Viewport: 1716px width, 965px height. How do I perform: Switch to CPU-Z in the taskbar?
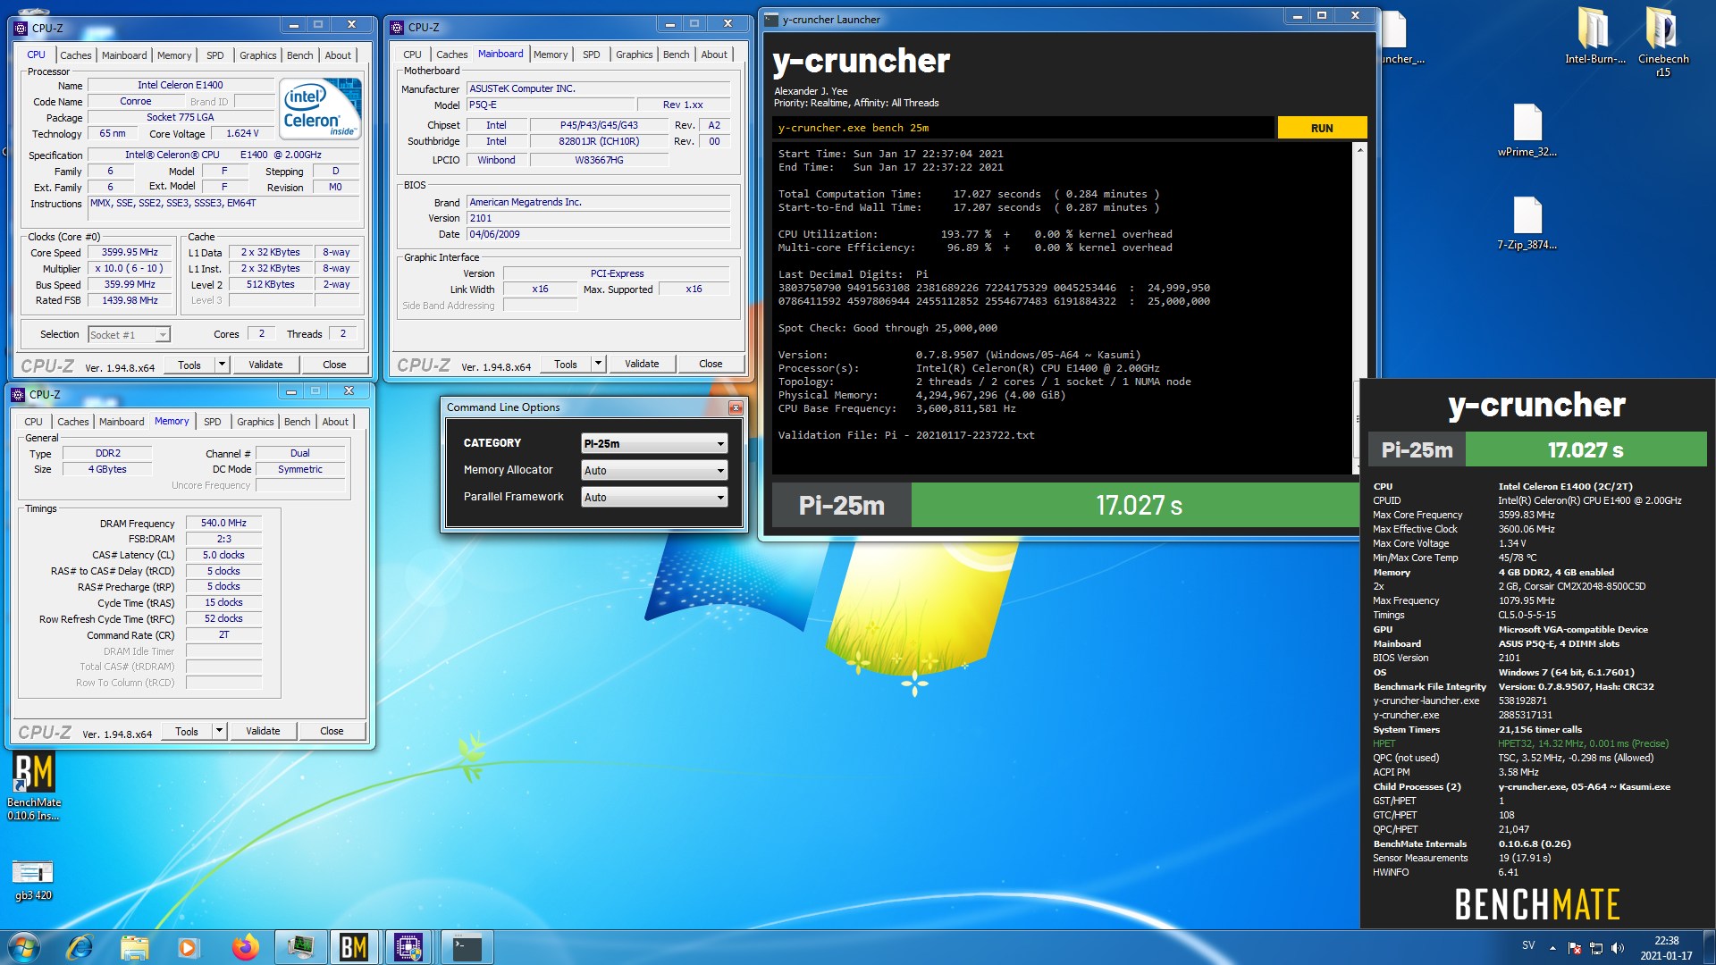coord(408,947)
